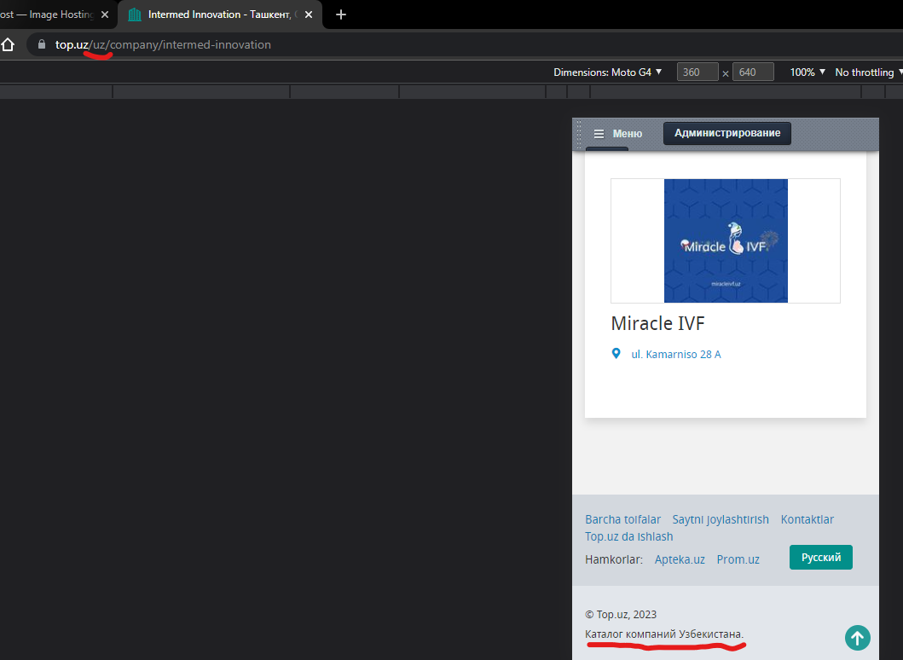The height and width of the screenshot is (660, 903).
Task: Open the Apteka.uz partner link
Action: tap(680, 559)
